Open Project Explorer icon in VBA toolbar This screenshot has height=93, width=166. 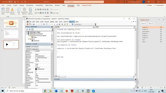[62, 24]
